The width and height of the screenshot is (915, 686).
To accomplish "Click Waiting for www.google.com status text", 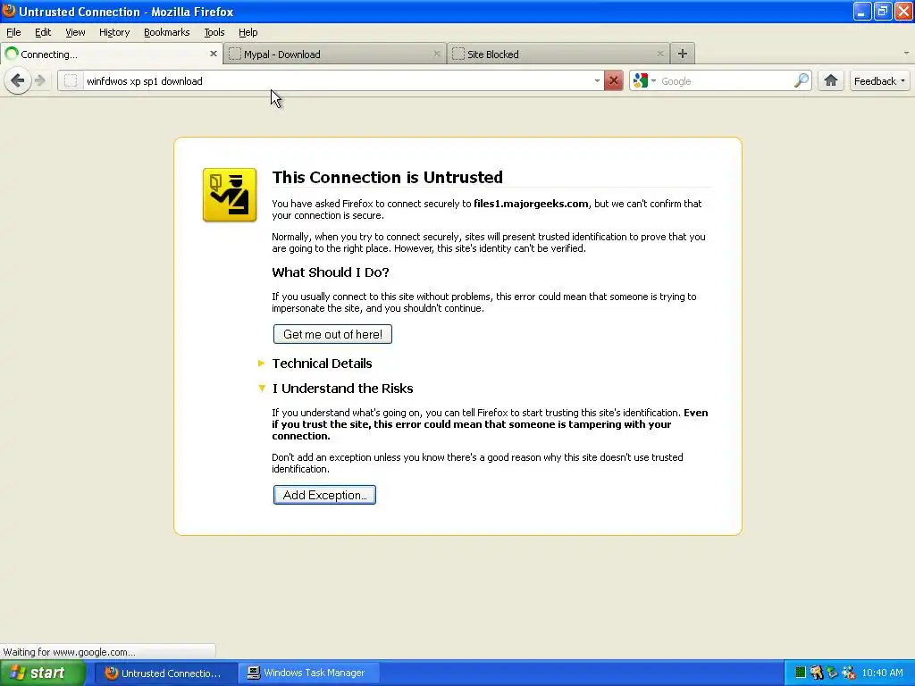I will [x=69, y=652].
